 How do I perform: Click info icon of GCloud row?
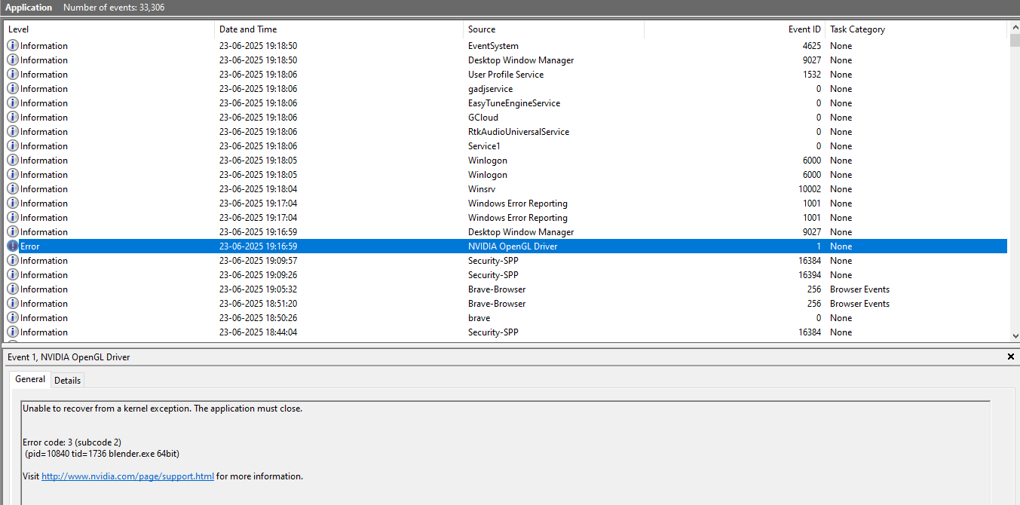pos(13,118)
